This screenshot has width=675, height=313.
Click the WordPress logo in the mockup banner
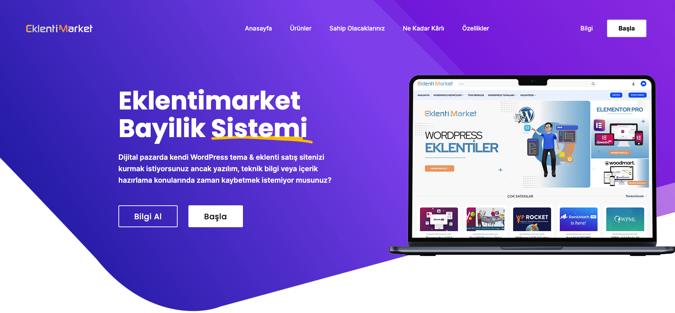(526, 115)
